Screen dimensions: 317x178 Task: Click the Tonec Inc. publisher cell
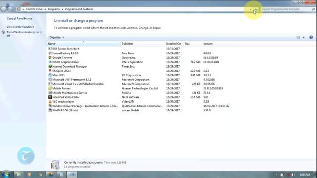(x=128, y=66)
